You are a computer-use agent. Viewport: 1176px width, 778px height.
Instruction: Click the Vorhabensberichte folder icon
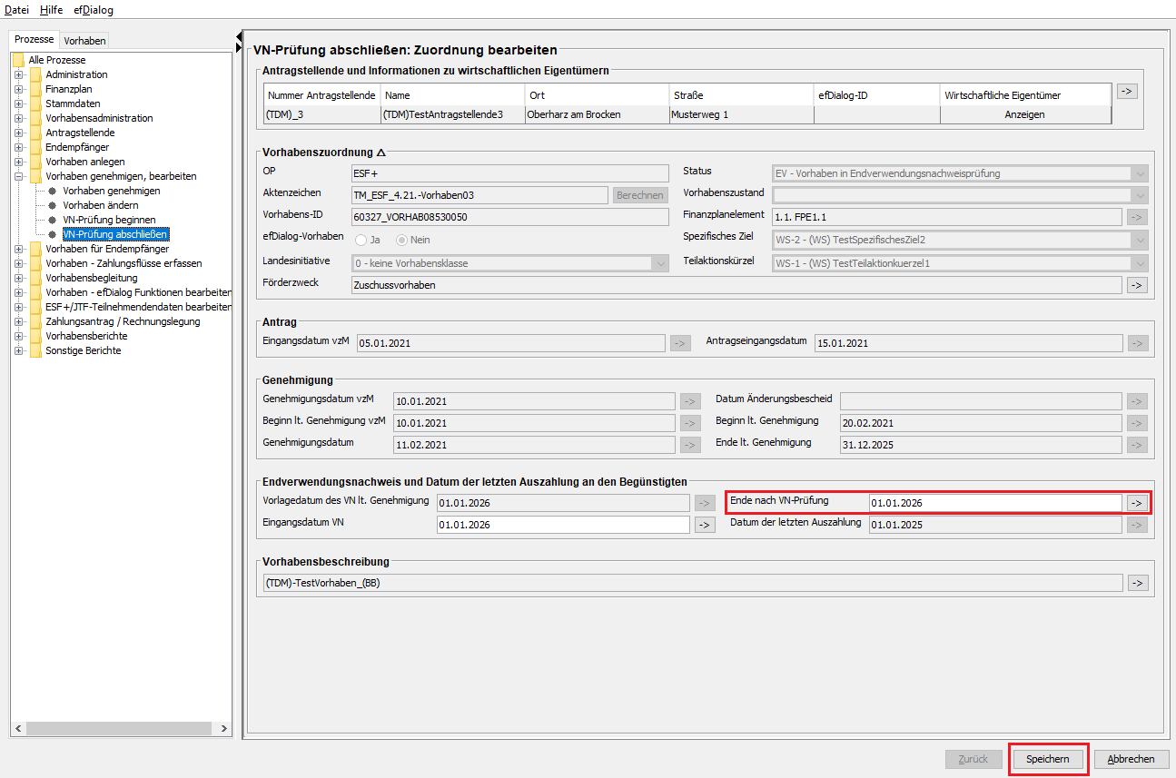pyautogui.click(x=35, y=336)
